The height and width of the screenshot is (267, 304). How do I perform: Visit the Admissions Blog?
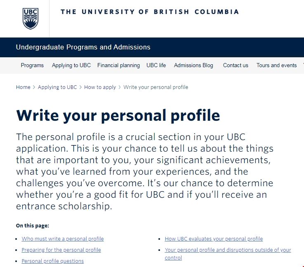coord(193,66)
